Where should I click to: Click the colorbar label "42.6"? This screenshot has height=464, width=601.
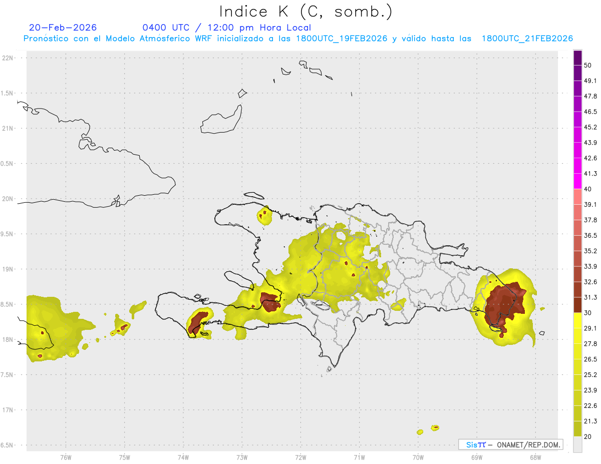[x=590, y=158]
